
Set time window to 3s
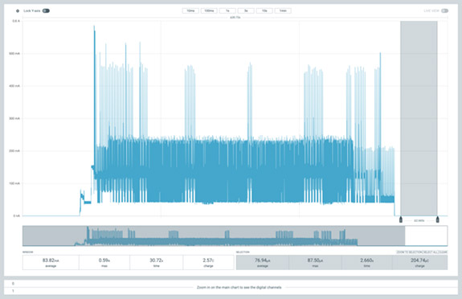[x=246, y=10]
